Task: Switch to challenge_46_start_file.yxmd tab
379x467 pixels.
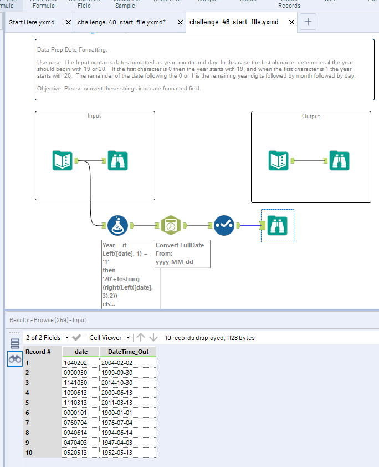Action: [x=234, y=22]
